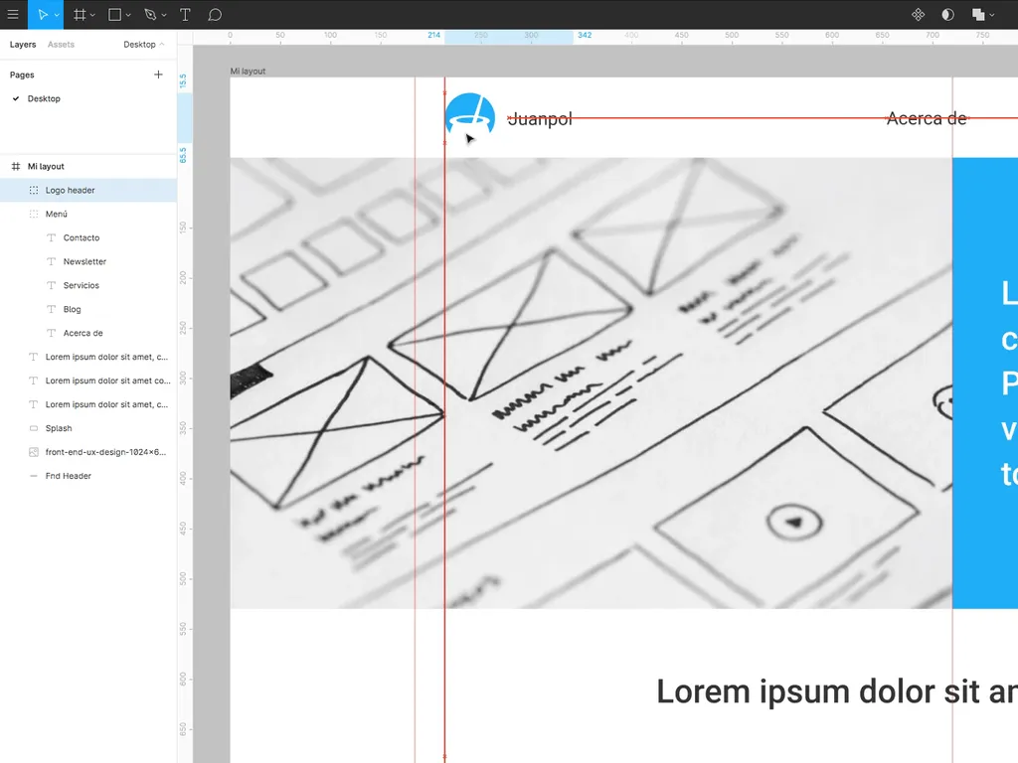Click the image layer icon for front-end-ux-design
Screen dimensions: 1018x763
tap(34, 452)
